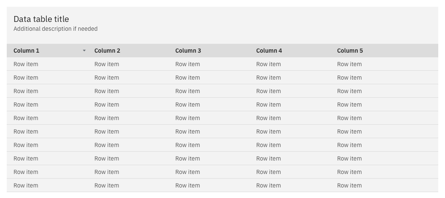Click the "Data table title" heading

(41, 19)
